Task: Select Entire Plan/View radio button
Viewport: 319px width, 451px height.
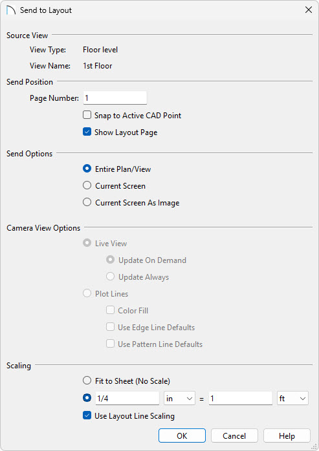Action: [x=87, y=169]
